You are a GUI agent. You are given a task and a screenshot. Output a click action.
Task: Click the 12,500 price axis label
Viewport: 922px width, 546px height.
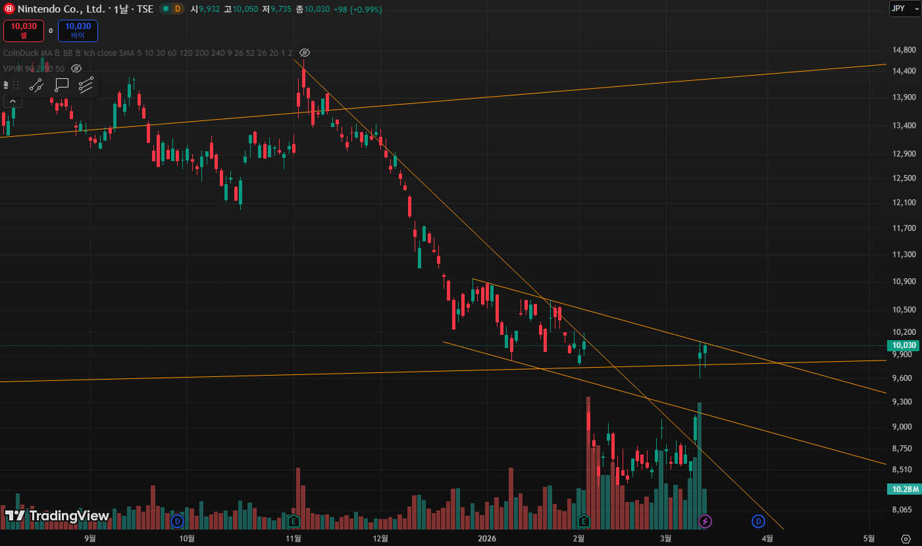pos(904,178)
